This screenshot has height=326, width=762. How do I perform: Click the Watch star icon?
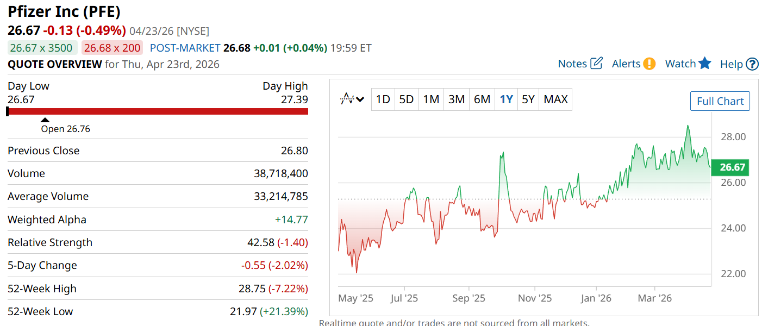pyautogui.click(x=705, y=64)
